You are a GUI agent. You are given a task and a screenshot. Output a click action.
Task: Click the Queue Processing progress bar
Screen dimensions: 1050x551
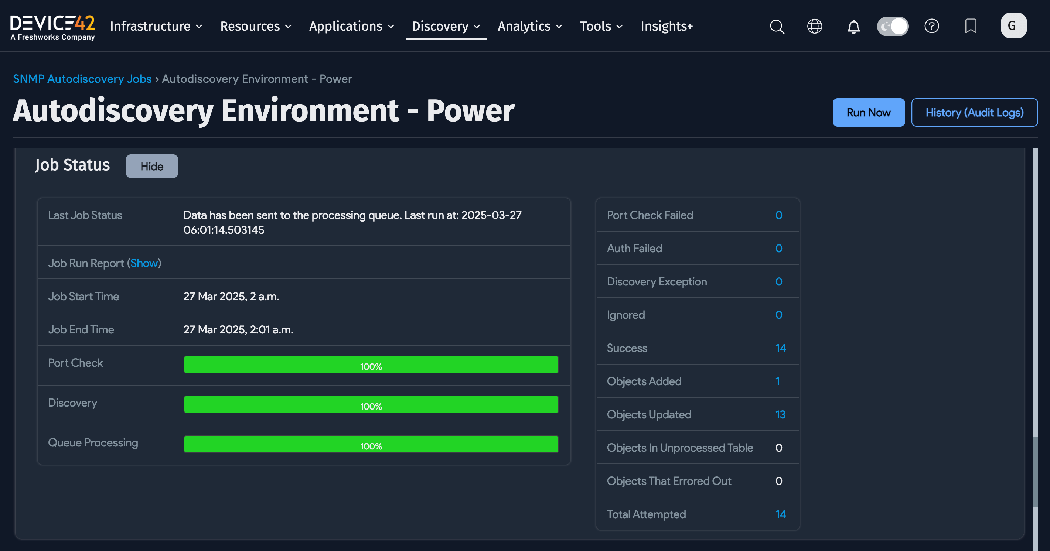[371, 445]
